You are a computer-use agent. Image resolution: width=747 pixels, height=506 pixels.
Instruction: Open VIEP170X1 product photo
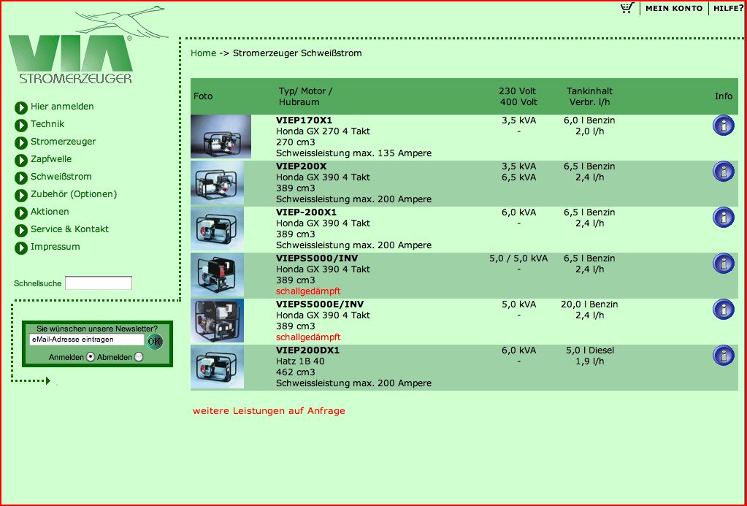click(221, 137)
